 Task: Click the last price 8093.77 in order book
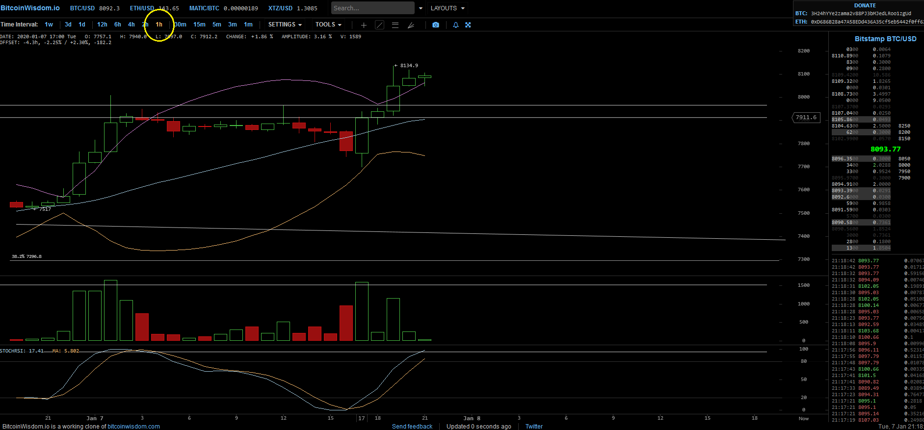coord(886,149)
